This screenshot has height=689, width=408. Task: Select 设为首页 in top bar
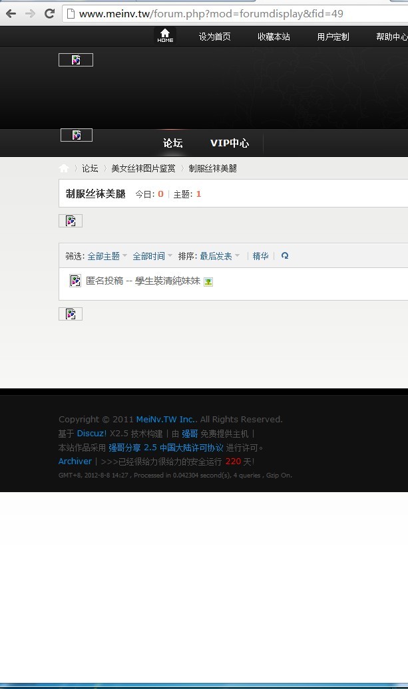[214, 37]
